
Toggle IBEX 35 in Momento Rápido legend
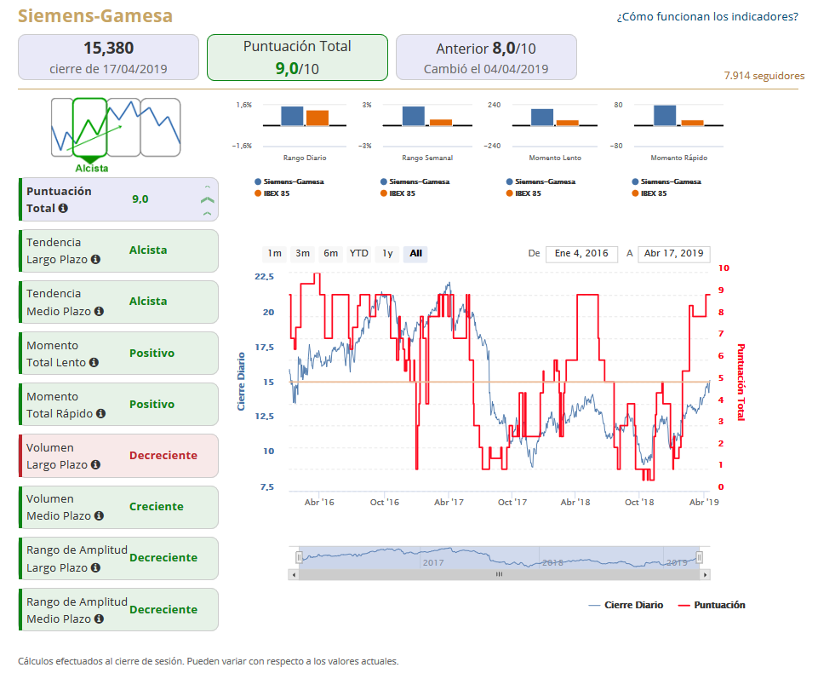[649, 193]
